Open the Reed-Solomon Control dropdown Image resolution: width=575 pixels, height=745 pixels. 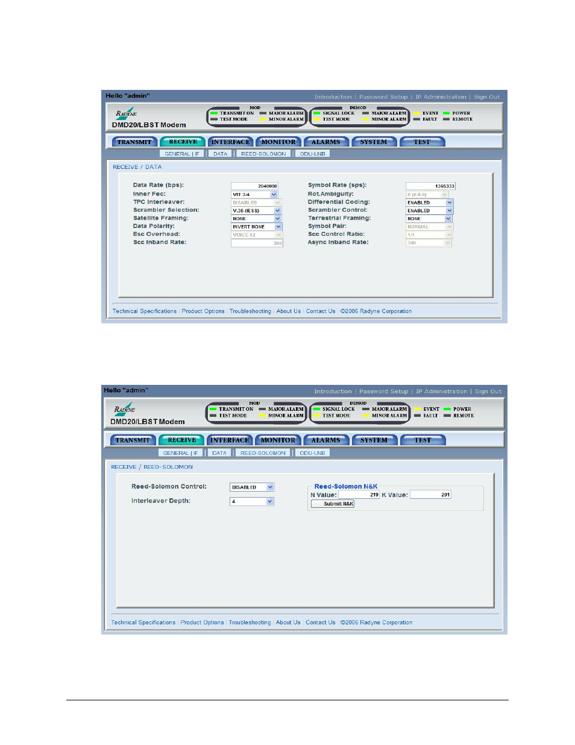click(270, 487)
